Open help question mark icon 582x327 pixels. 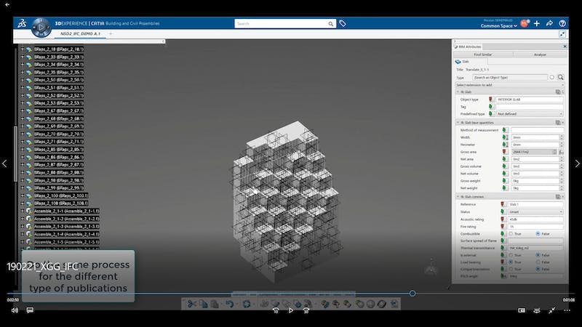(562, 23)
